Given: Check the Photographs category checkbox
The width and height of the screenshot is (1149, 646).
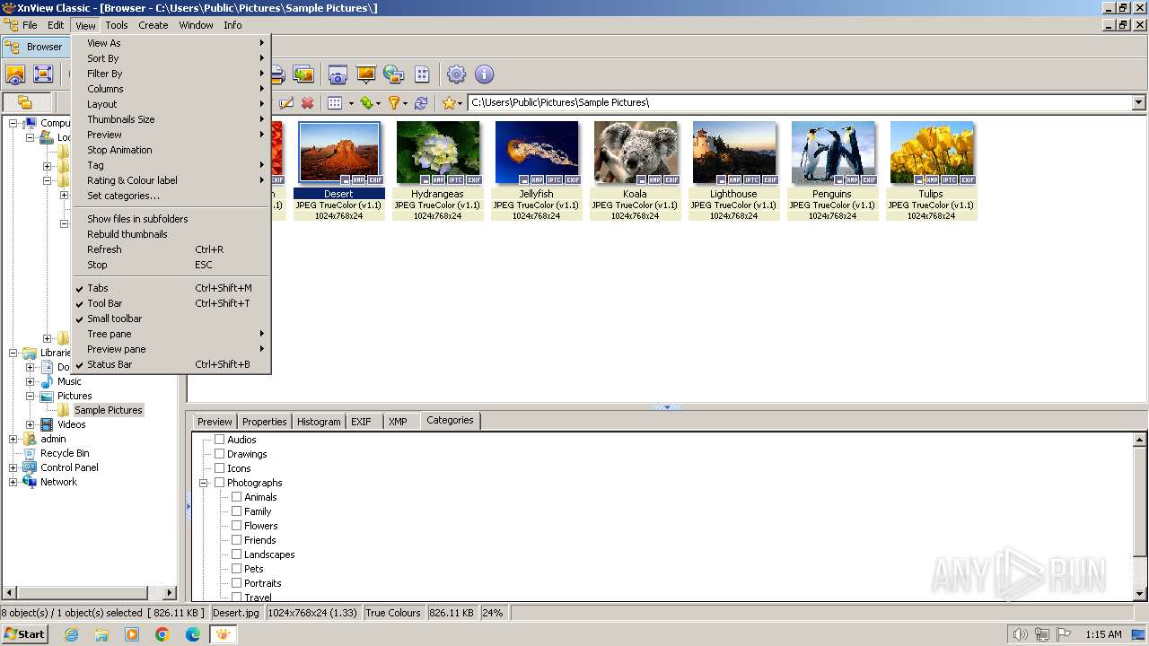Looking at the screenshot, I should point(219,483).
